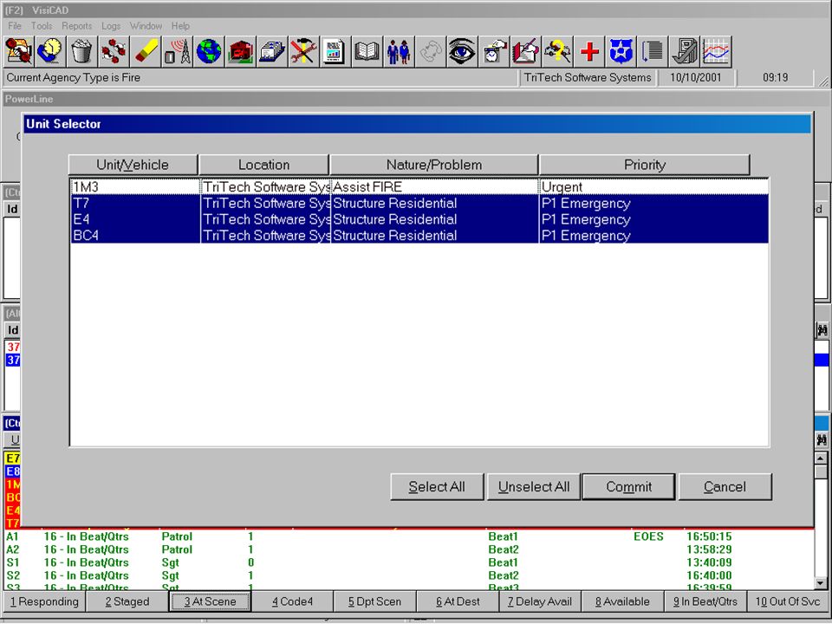The width and height of the screenshot is (832, 624).
Task: Click the line chart toolbar icon
Action: pos(716,51)
